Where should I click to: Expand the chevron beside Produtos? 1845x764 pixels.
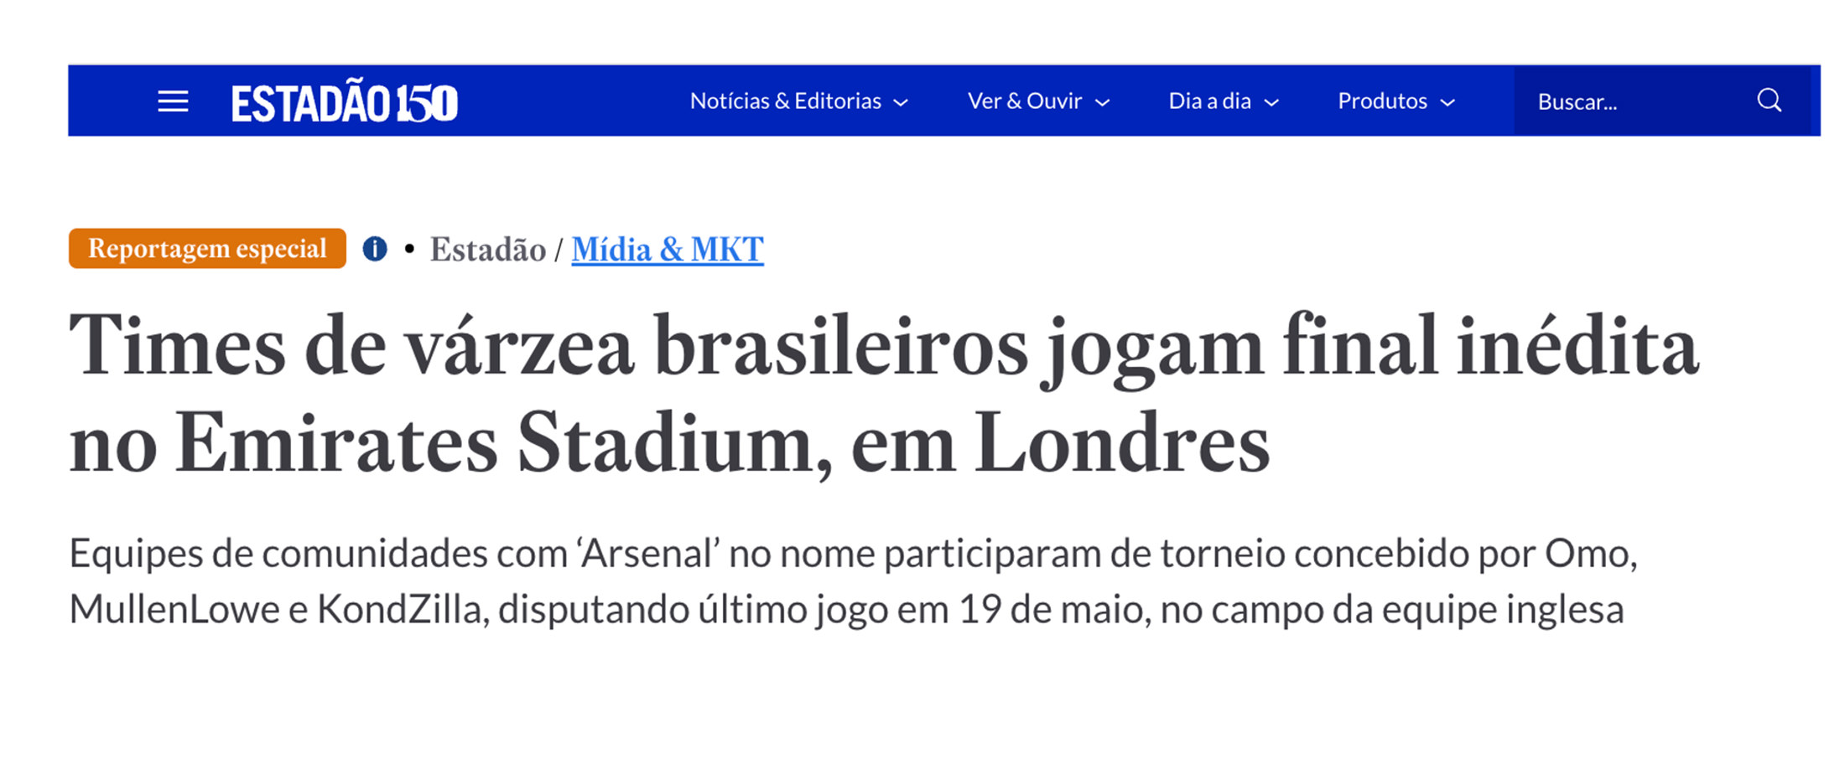1447,103
